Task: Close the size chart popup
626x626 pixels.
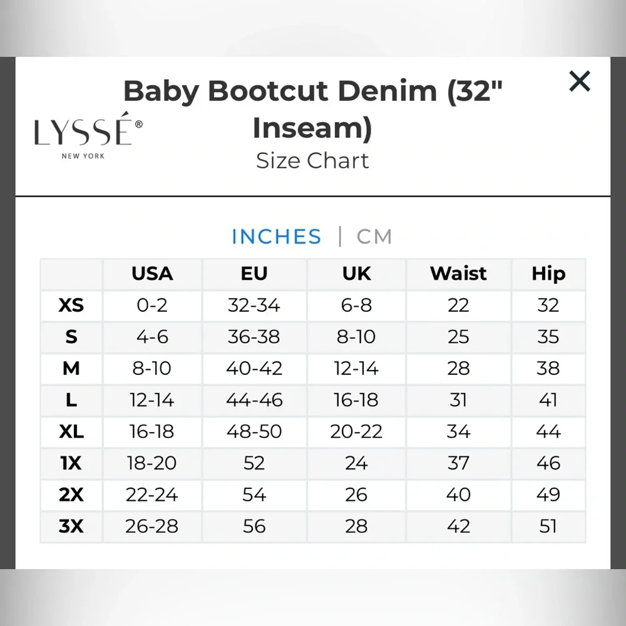Action: coord(580,81)
